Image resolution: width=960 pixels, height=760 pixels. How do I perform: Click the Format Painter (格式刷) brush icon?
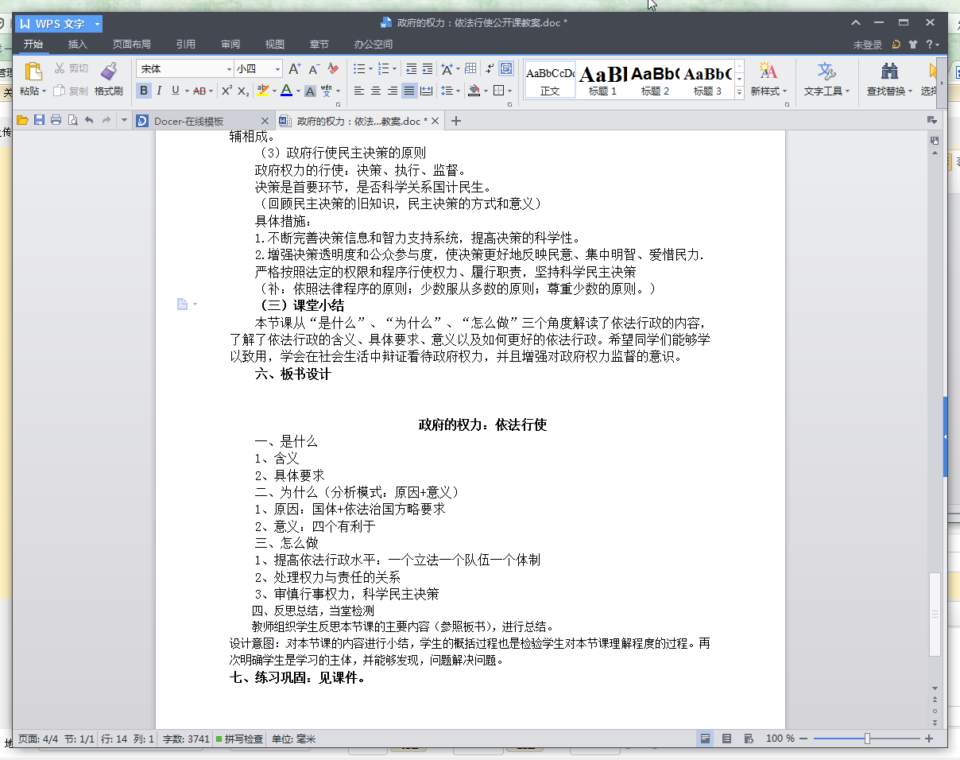(109, 71)
